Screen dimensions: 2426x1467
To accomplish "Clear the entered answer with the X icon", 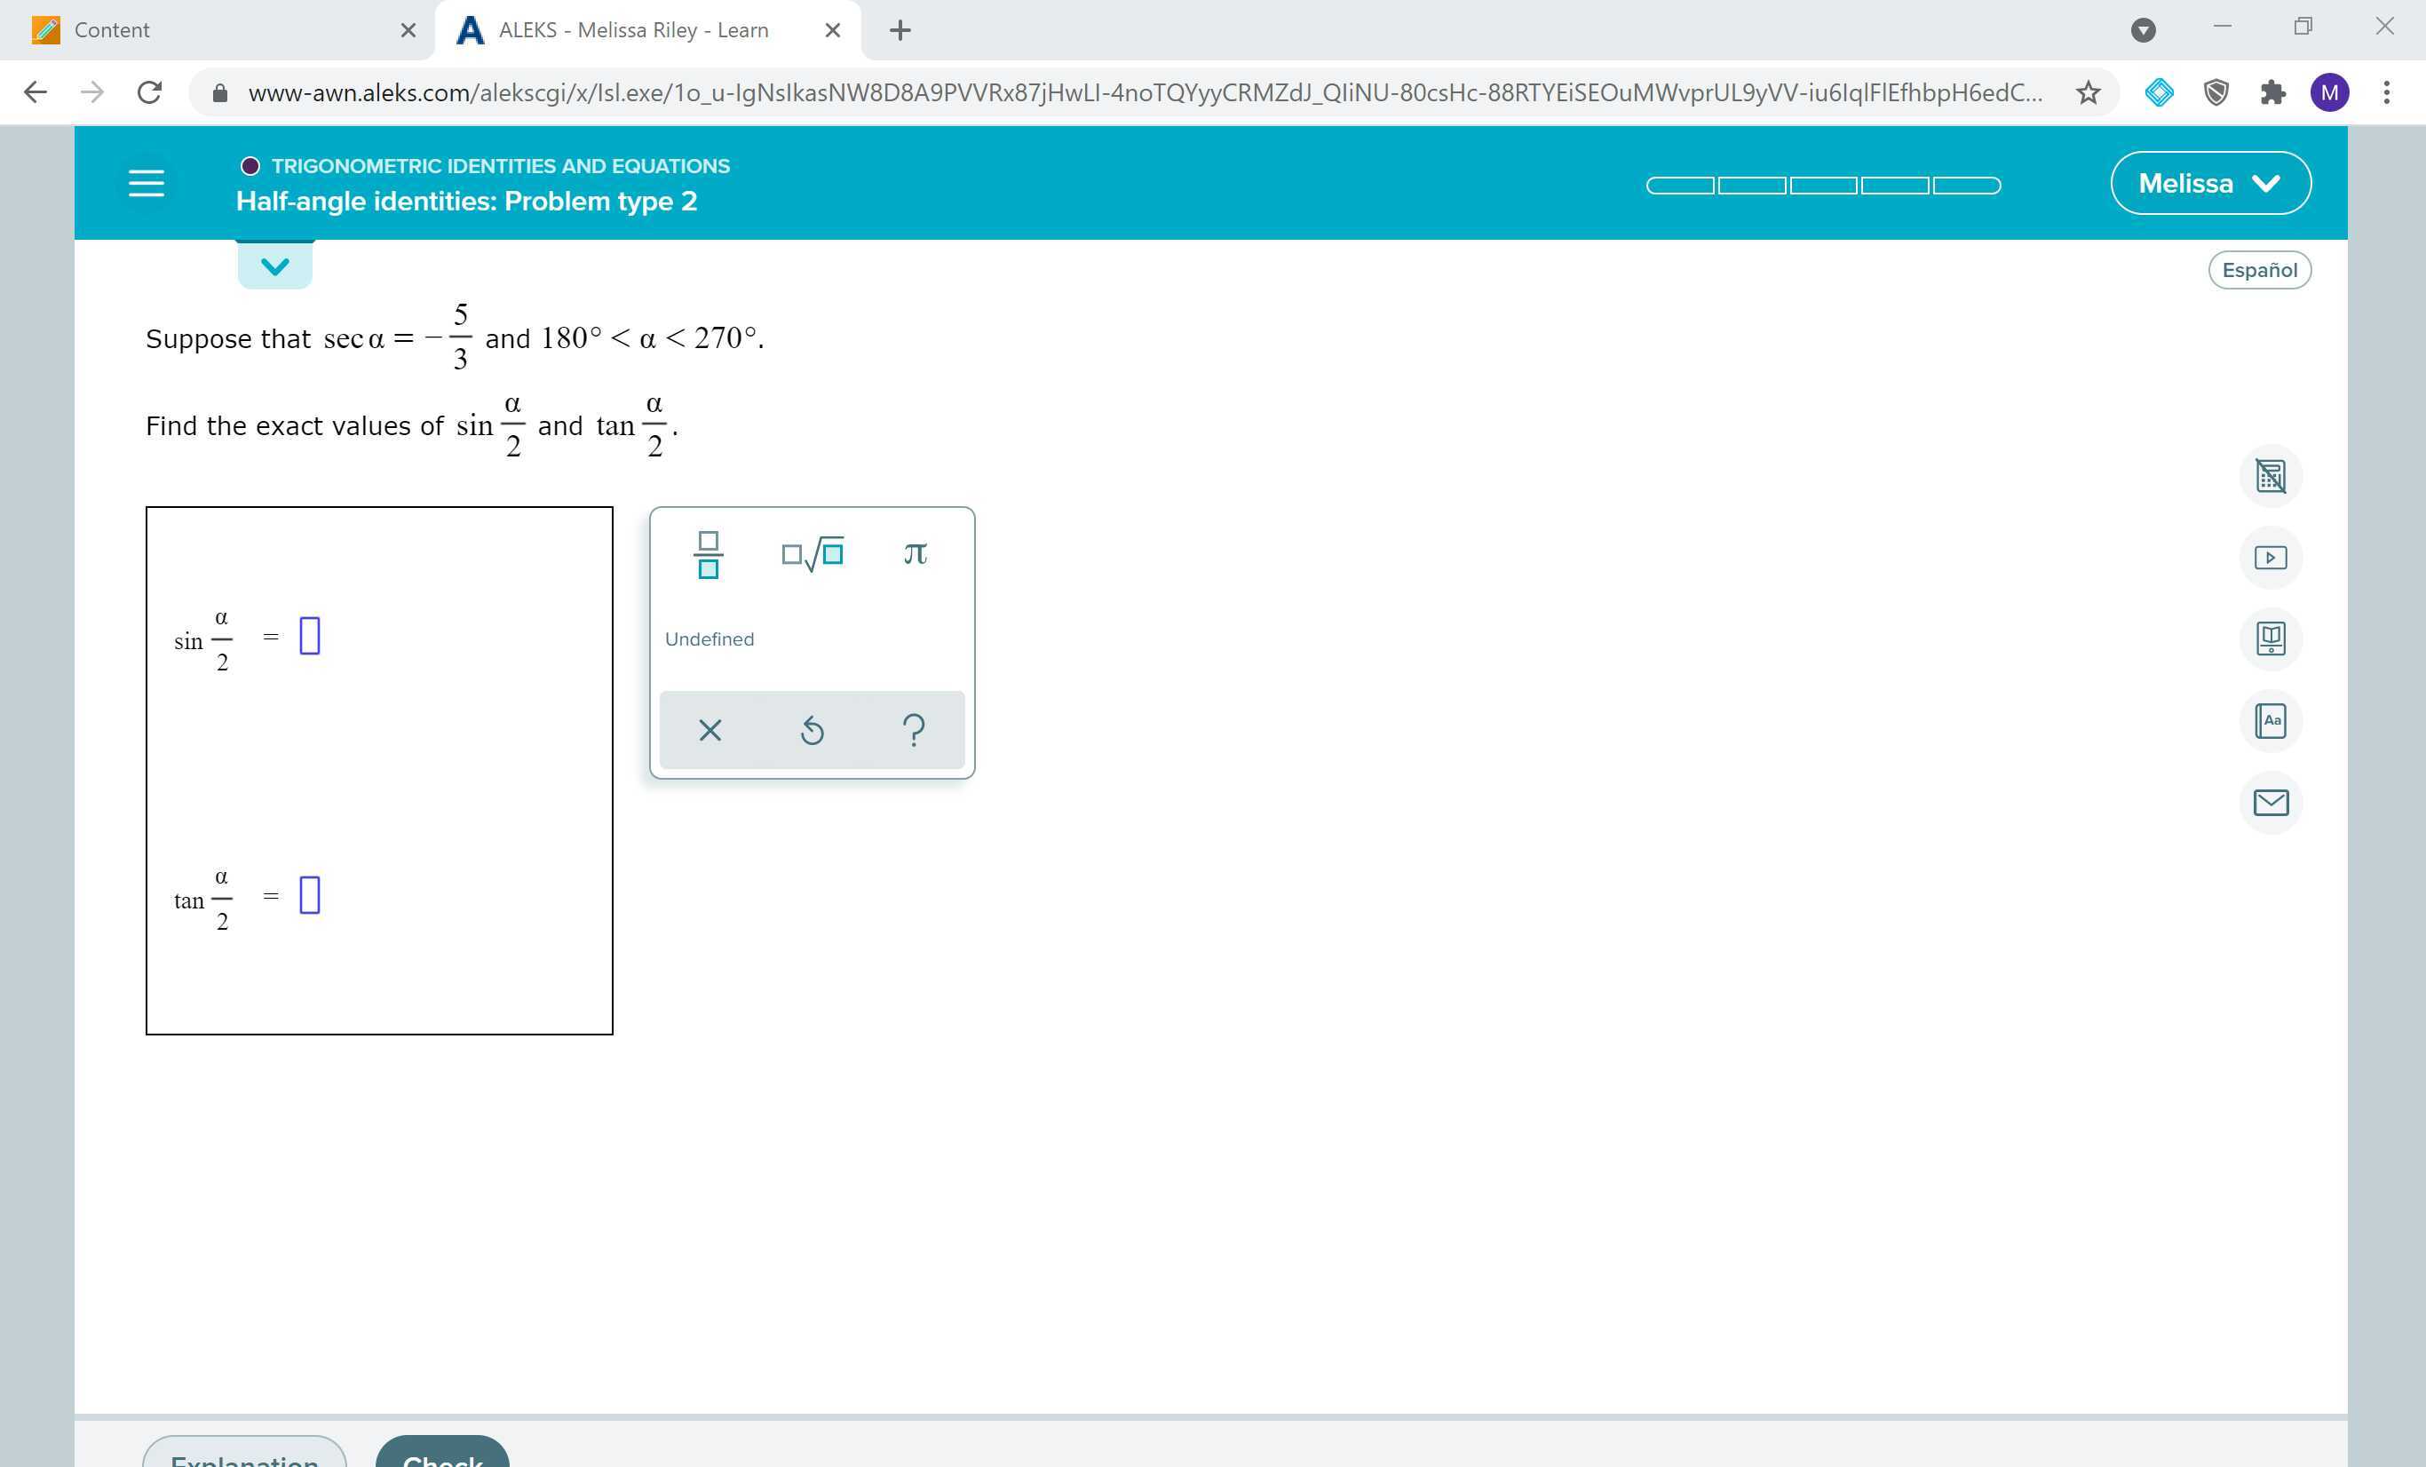I will (710, 730).
